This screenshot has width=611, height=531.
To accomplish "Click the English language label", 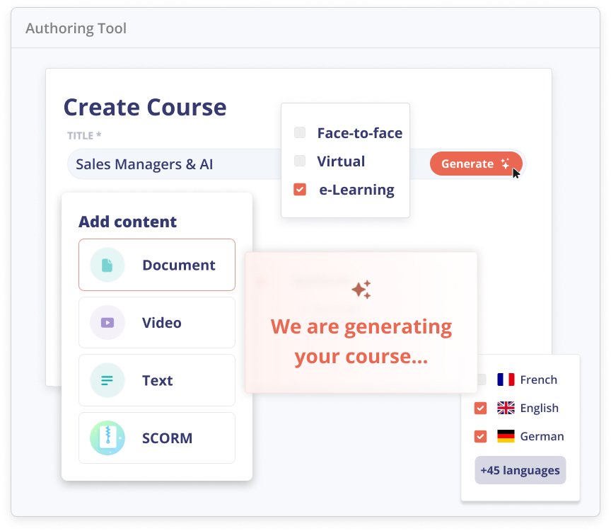I will [540, 408].
